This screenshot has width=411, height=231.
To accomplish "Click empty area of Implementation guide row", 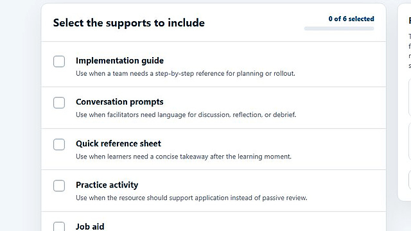I will [x=341, y=64].
